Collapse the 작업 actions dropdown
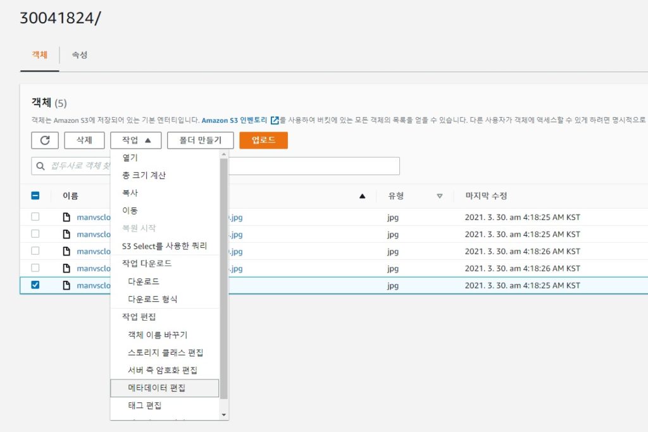This screenshot has width=648, height=432. click(x=135, y=140)
